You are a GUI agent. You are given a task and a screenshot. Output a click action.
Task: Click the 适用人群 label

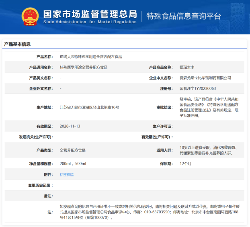164,150
